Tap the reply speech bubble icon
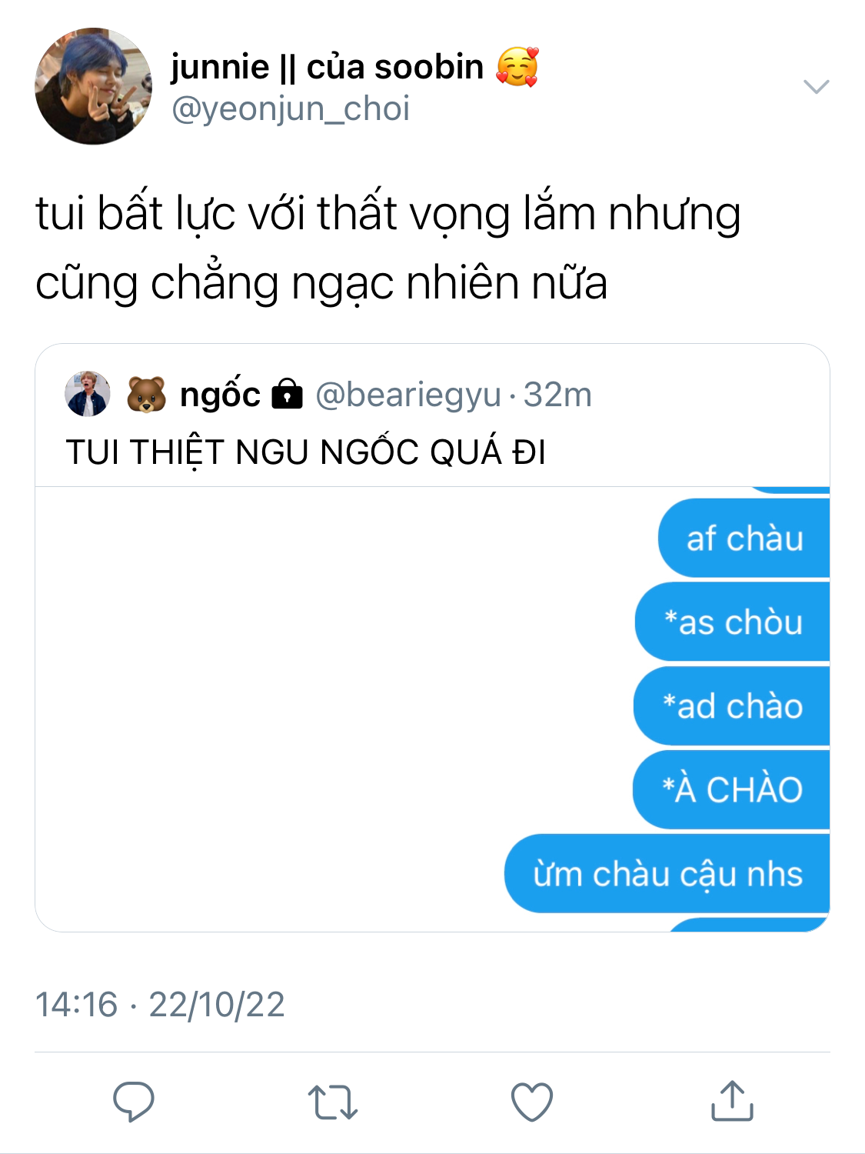The image size is (865, 1154). pos(134,1101)
